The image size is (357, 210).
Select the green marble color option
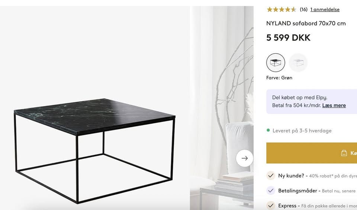(x=276, y=63)
